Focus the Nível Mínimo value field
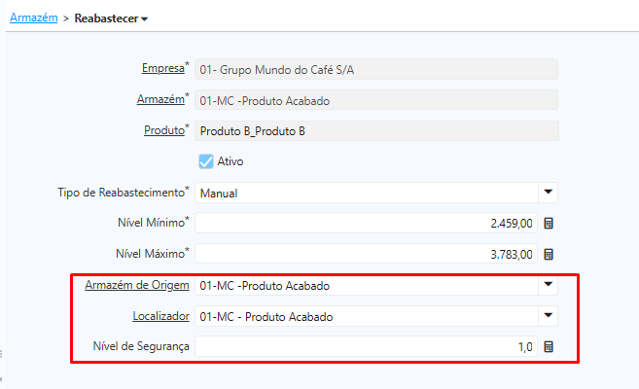This screenshot has width=639, height=389. pyautogui.click(x=366, y=224)
